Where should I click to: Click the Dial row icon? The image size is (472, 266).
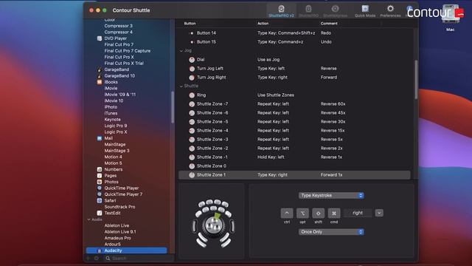coord(192,60)
